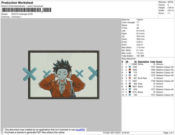Viewport: 175px width, 135px height.
Task: Click the stitches value '26754'
Action: pos(170,2)
